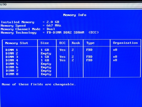Click the ECC column header
This screenshot has width=142, height=107.
(x=62, y=43)
